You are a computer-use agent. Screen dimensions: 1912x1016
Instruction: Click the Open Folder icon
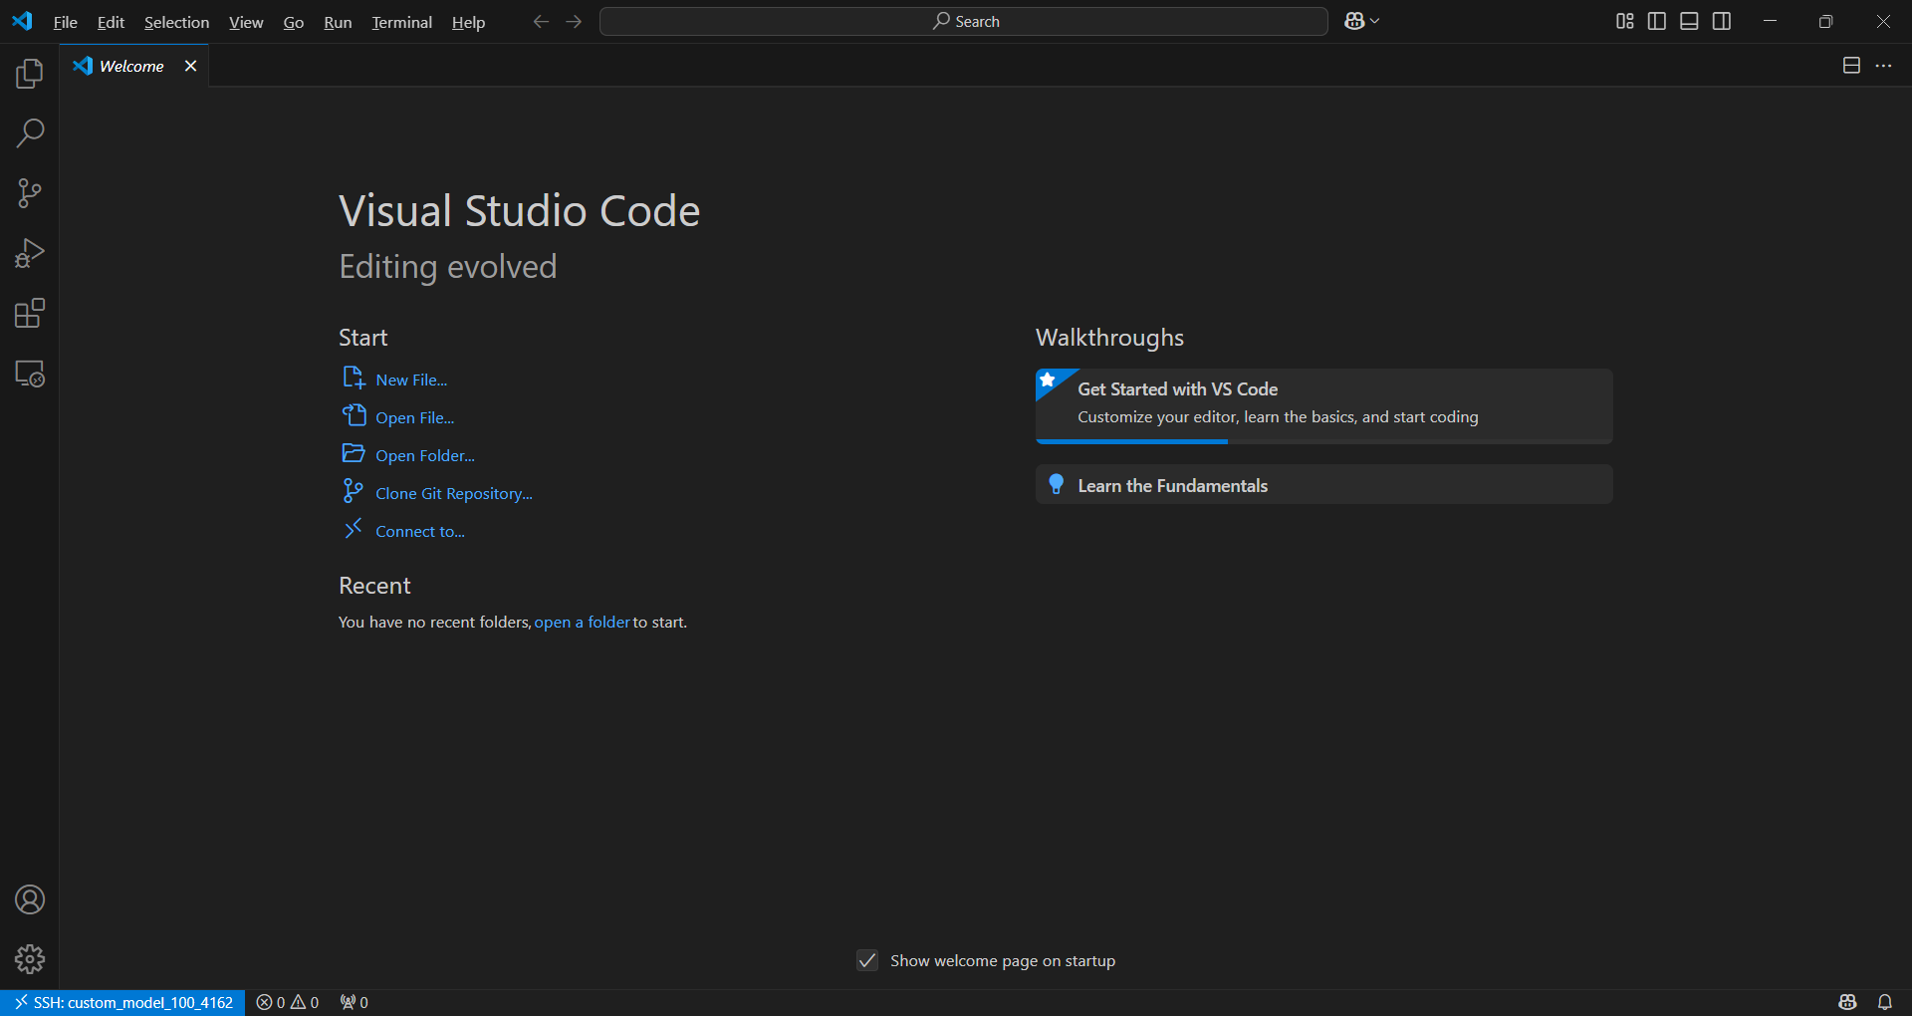tap(354, 453)
